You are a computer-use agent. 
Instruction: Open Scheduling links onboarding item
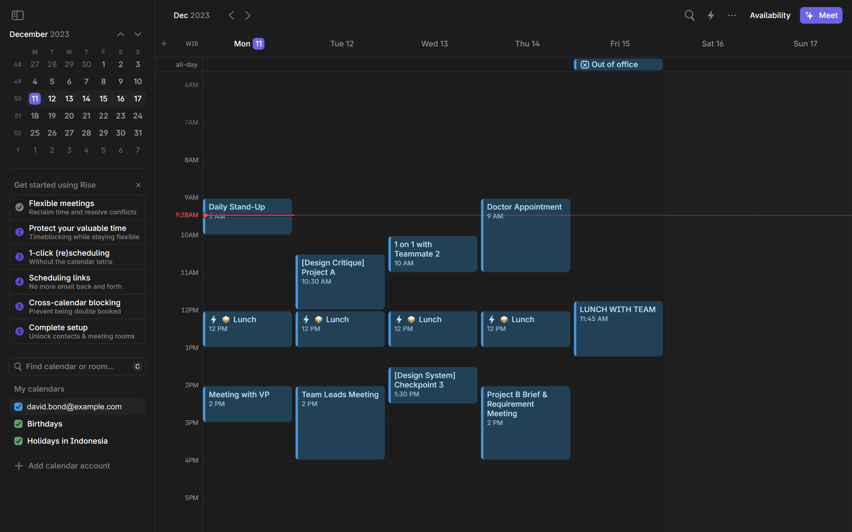(78, 282)
